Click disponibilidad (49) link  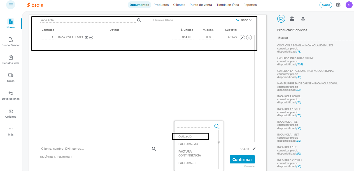[x=289, y=77]
